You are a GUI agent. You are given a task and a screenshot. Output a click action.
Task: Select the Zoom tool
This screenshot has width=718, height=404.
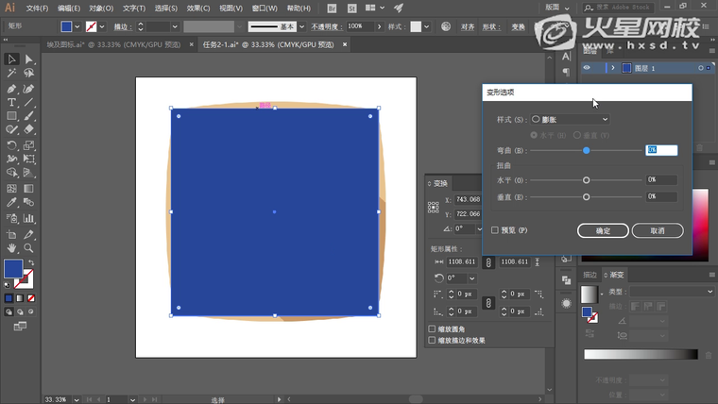pos(28,247)
